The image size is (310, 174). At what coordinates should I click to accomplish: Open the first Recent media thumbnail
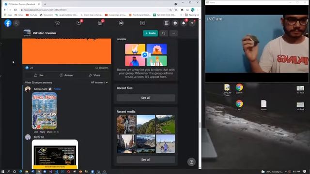(126, 124)
